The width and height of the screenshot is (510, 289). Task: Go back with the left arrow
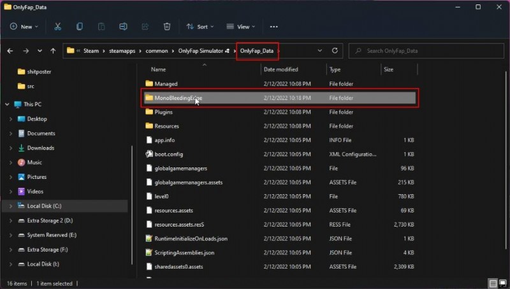10,51
